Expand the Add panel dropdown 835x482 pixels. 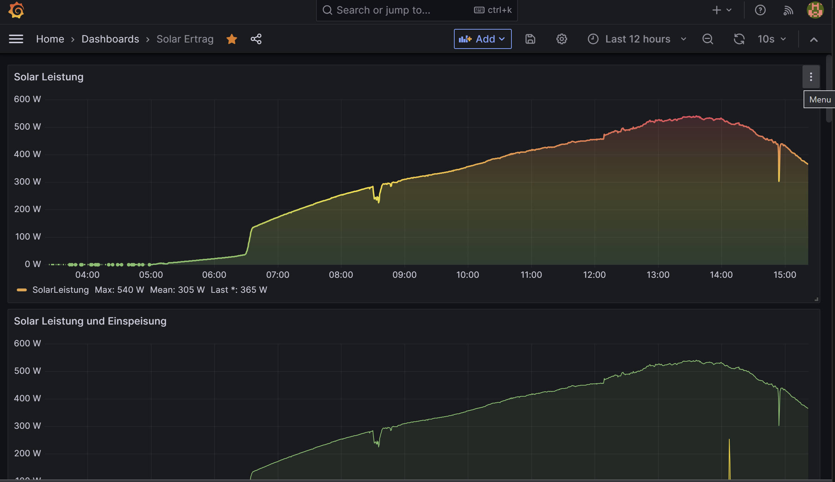tap(482, 39)
